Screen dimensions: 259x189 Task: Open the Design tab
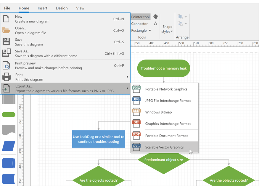[x=62, y=8]
